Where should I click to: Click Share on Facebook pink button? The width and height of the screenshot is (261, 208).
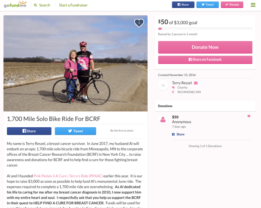point(205,60)
